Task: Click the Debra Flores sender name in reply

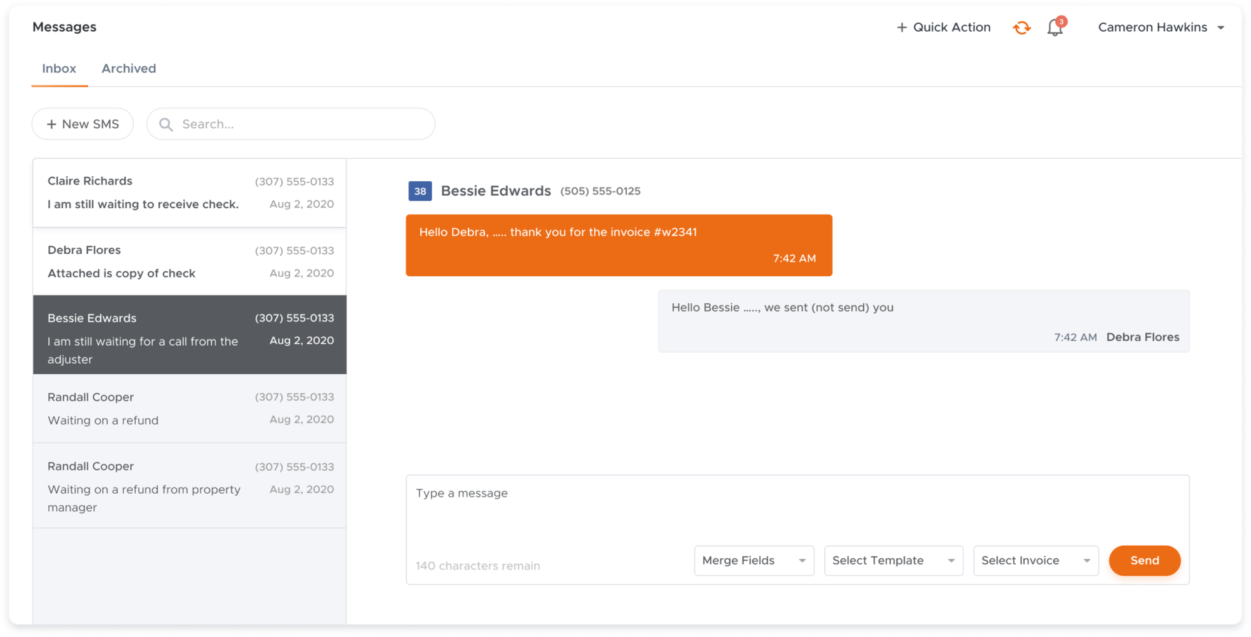Action: 1143,337
